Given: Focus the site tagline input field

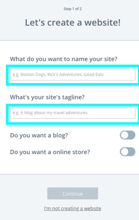Looking at the screenshot, I should [73, 113].
